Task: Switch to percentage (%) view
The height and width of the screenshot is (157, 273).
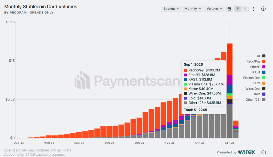Action: [x=245, y=9]
